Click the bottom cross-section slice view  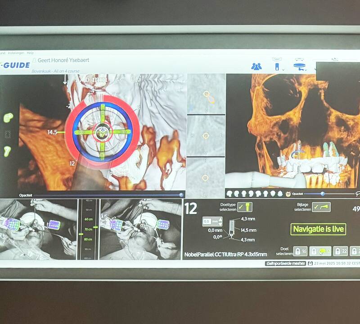tap(206, 178)
